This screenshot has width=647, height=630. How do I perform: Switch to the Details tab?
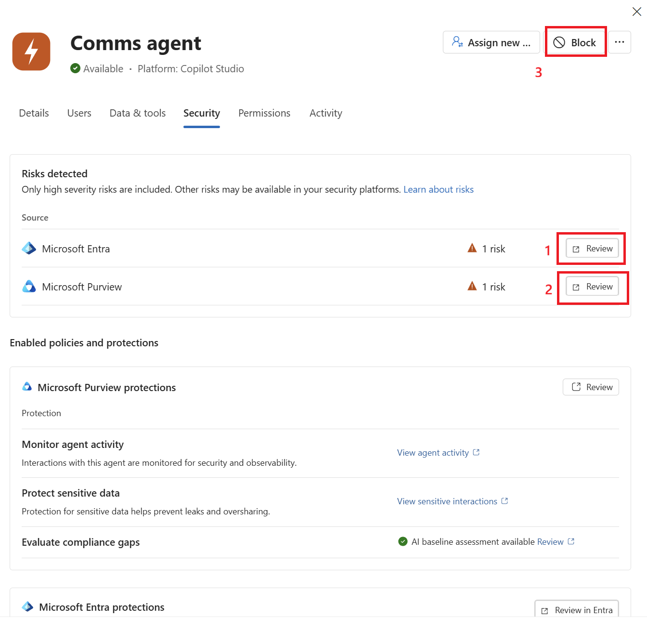(34, 113)
